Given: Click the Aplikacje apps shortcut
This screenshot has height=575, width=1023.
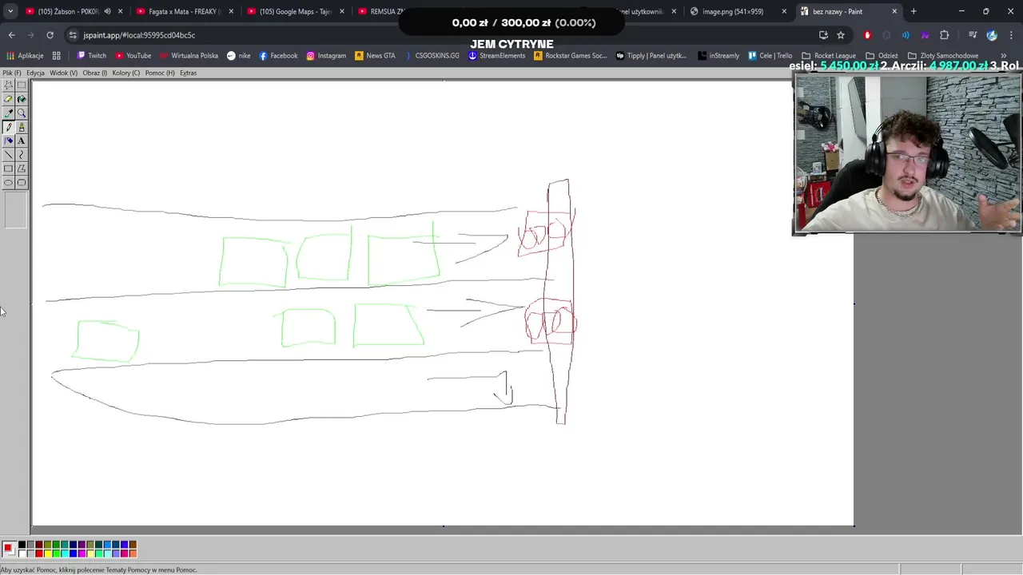Looking at the screenshot, I should point(25,56).
